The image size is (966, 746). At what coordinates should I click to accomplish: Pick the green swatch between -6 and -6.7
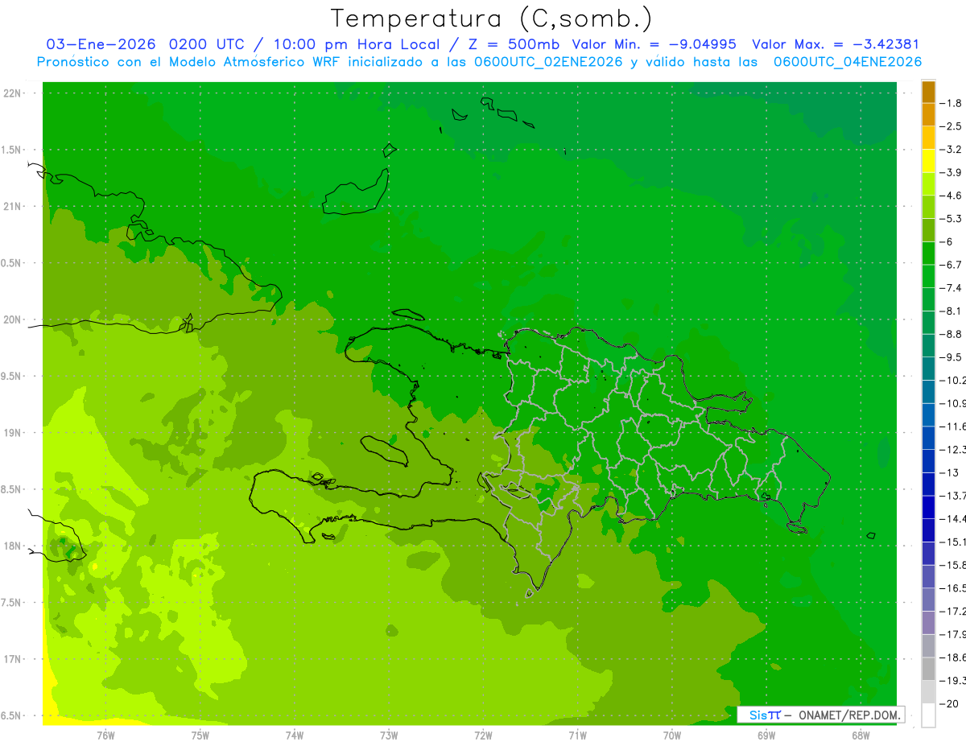tap(928, 253)
